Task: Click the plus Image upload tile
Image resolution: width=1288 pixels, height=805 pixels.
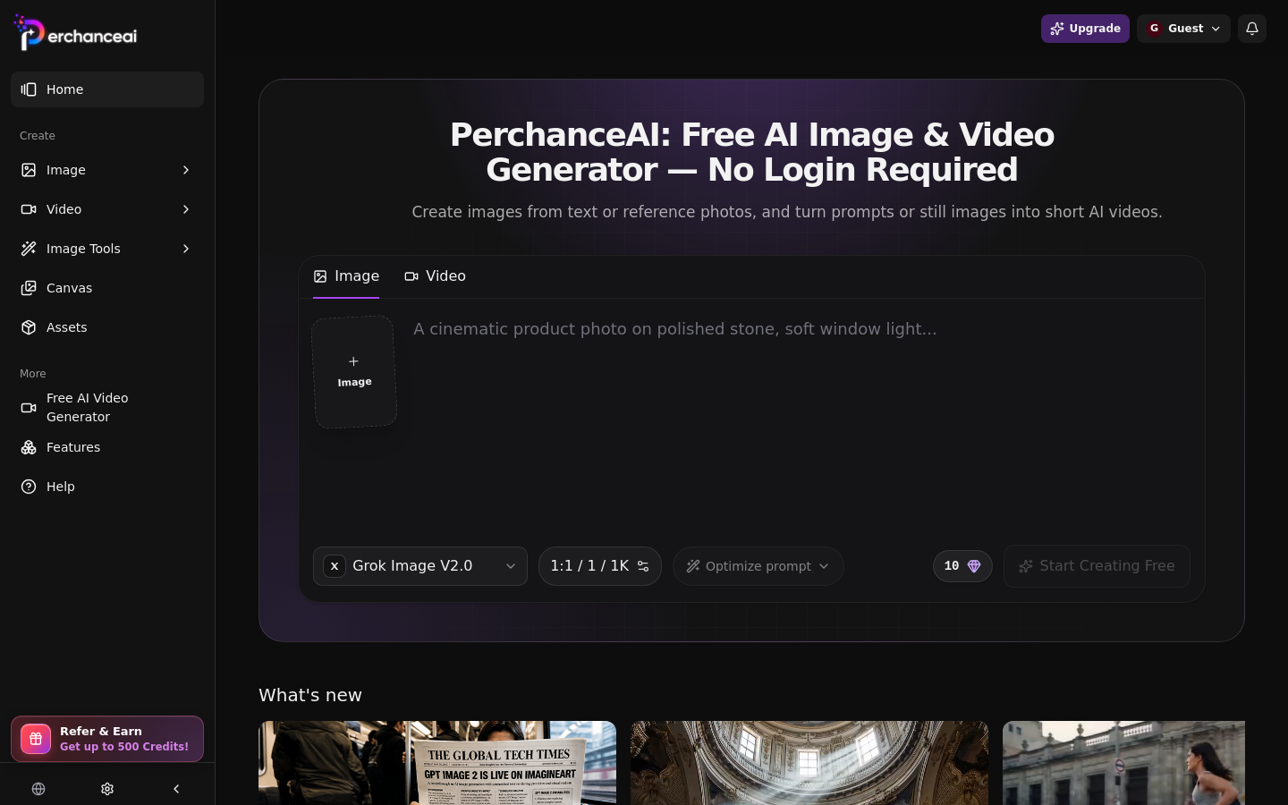Action: 354,372
